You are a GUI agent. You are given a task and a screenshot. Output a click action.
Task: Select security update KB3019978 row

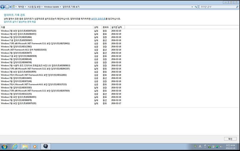(62, 72)
